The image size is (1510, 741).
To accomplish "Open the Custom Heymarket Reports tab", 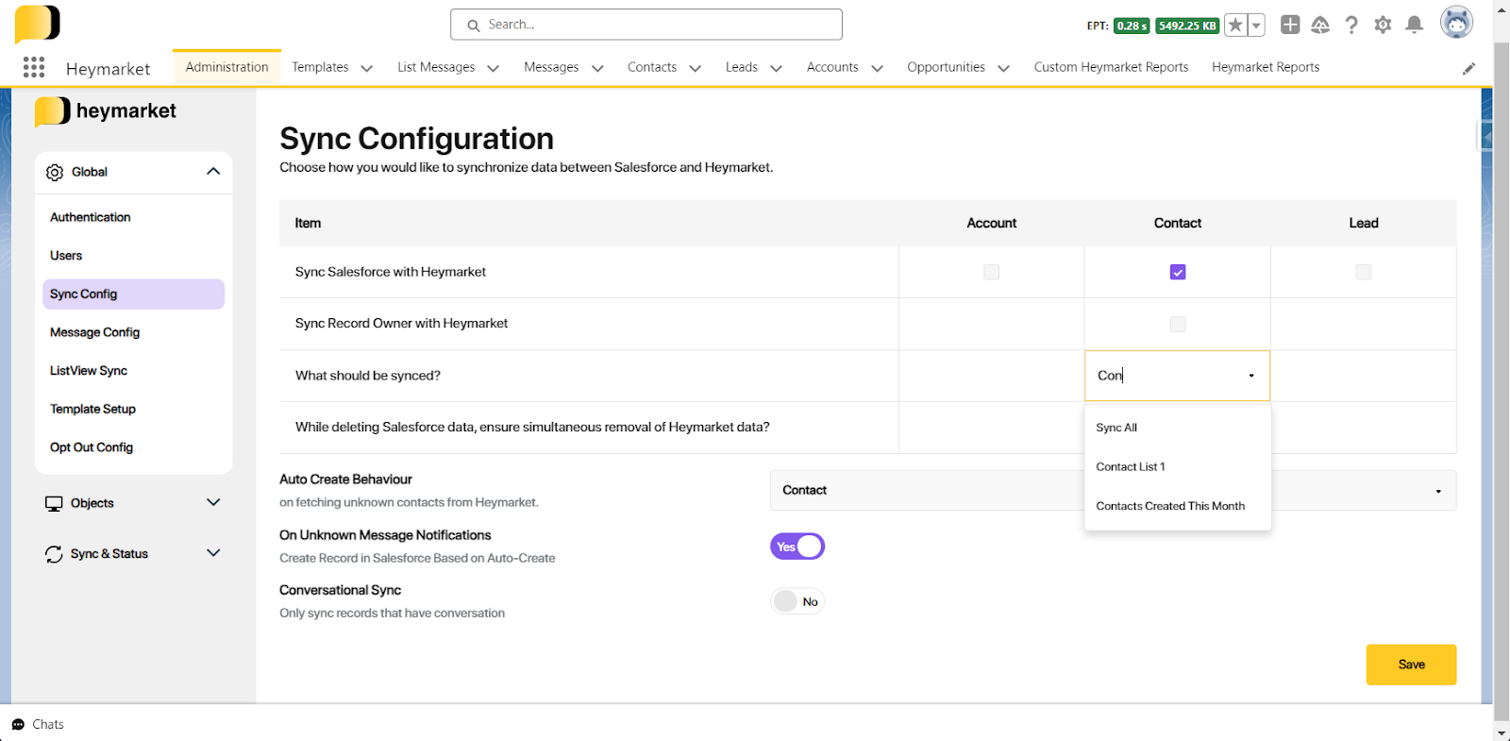I will [x=1111, y=67].
